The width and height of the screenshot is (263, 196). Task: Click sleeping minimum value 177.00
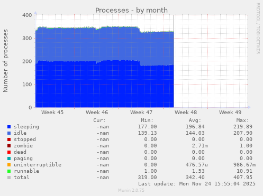tap(147, 127)
